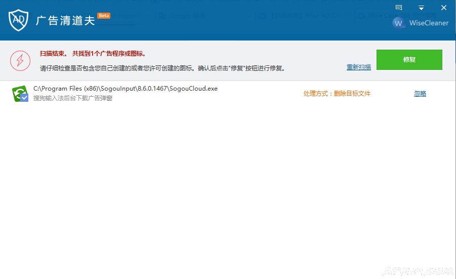Click the red 扫描结束 scan result heading
456x279 pixels.
tap(93, 54)
